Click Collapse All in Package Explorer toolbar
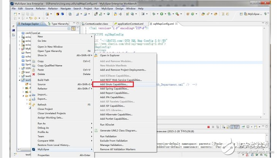This screenshot has height=158, width=277. [69, 29]
